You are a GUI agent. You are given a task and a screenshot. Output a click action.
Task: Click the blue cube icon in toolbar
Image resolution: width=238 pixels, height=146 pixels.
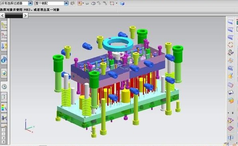pos(122,3)
